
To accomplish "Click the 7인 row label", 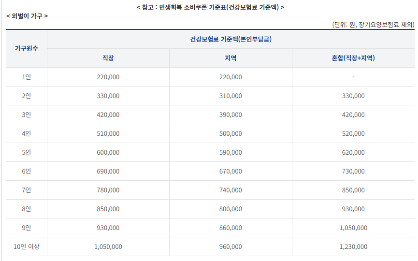I will [27, 190].
